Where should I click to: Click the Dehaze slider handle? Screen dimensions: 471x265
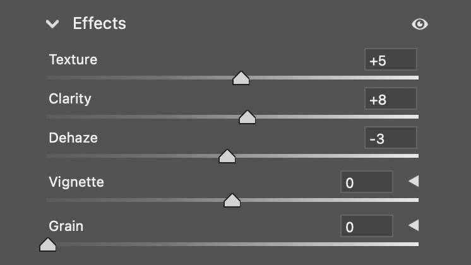227,156
